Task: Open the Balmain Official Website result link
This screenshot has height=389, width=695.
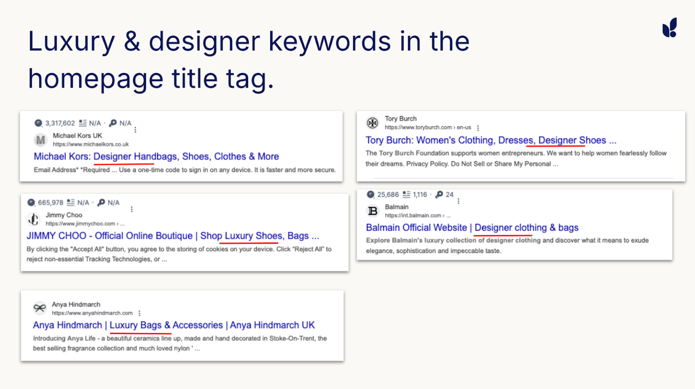Action: [x=472, y=228]
